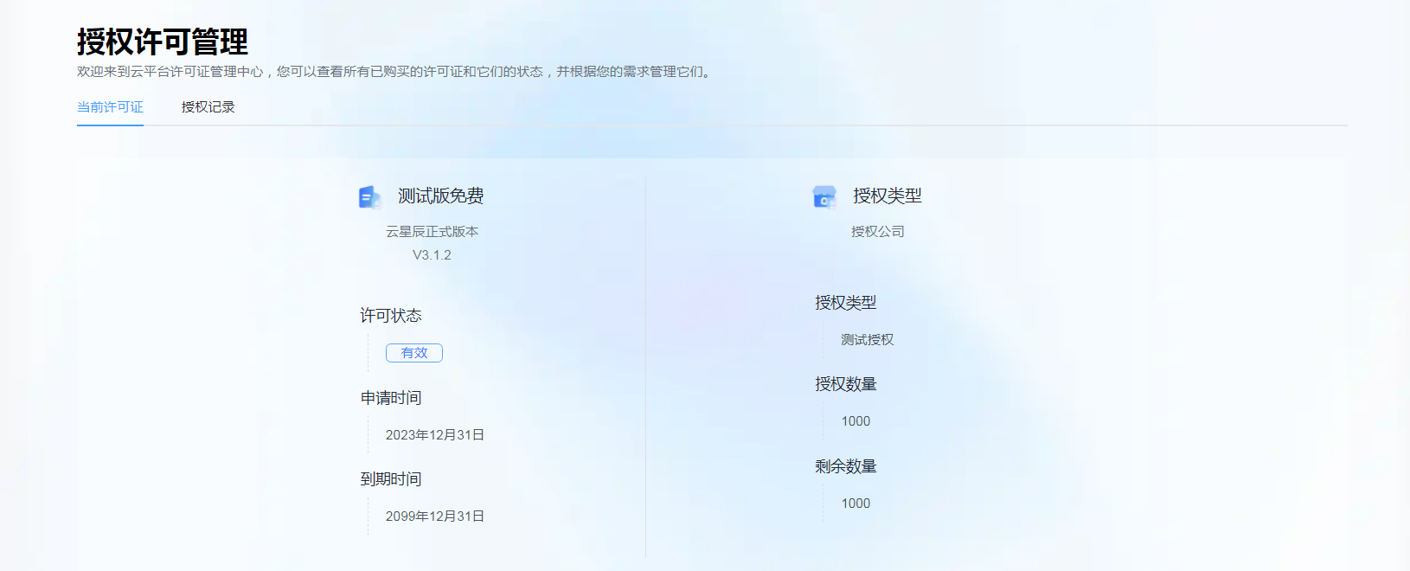Click the 授权许可管理 page title
This screenshot has height=571, width=1410.
163,42
